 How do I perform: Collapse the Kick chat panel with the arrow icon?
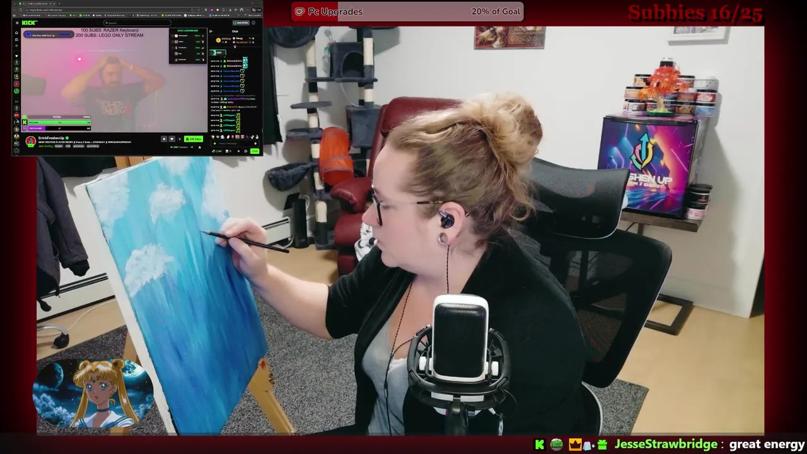tap(211, 31)
